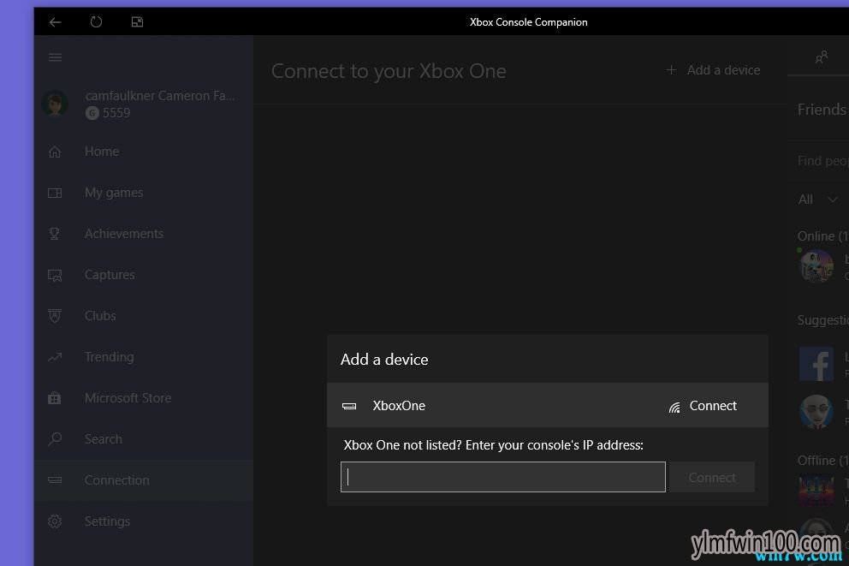This screenshot has height=566, width=849.
Task: Click the Microsoft Store bag icon
Action: [x=55, y=398]
